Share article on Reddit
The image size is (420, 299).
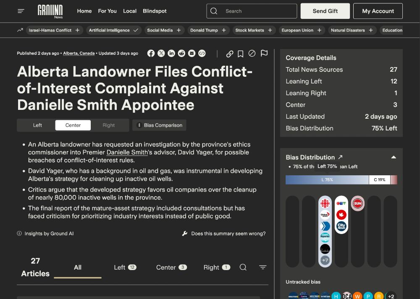[x=181, y=54]
